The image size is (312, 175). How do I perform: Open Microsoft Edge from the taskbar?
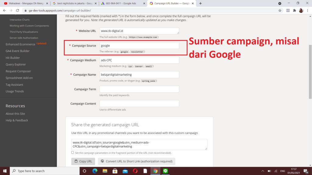click(x=95, y=171)
